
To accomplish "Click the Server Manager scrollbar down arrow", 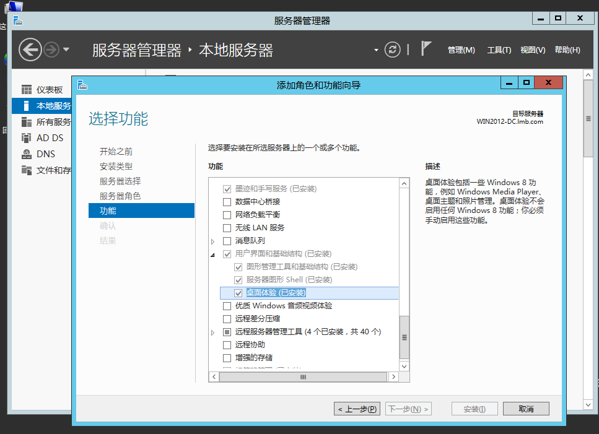I will (x=588, y=405).
